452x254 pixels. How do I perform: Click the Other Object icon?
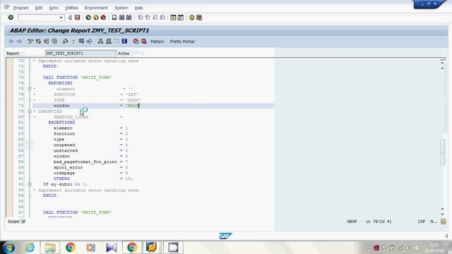point(46,42)
